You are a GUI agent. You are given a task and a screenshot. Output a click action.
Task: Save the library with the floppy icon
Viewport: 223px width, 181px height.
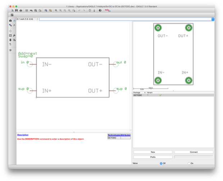(17, 10)
